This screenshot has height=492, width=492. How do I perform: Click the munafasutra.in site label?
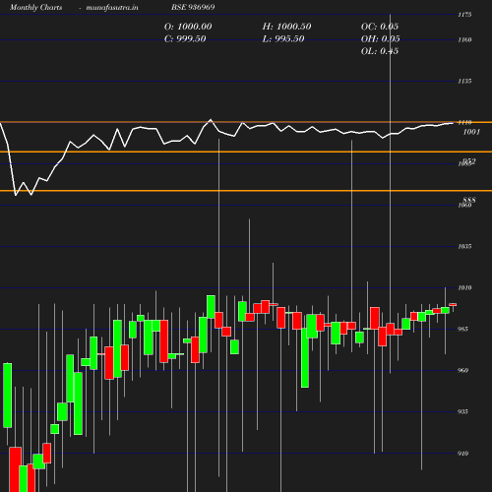point(112,7)
